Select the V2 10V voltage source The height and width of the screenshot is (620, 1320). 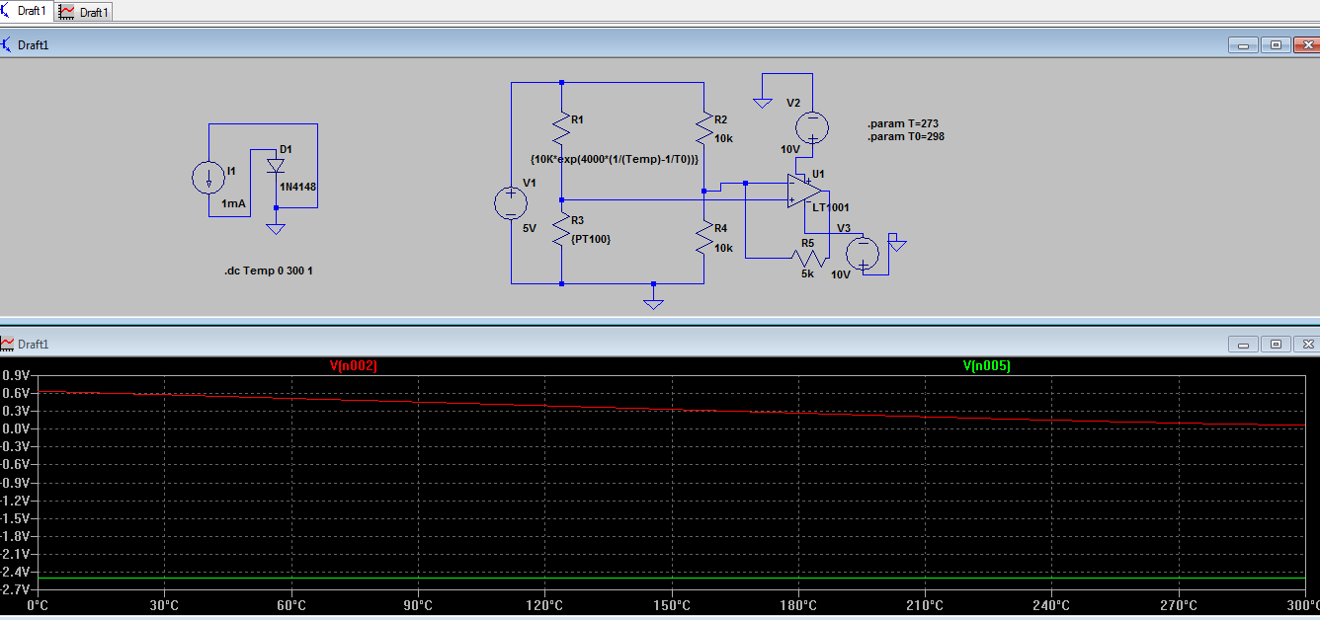813,127
